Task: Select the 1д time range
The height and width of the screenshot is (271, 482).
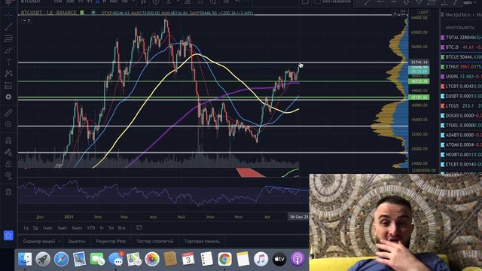Action: (26, 228)
